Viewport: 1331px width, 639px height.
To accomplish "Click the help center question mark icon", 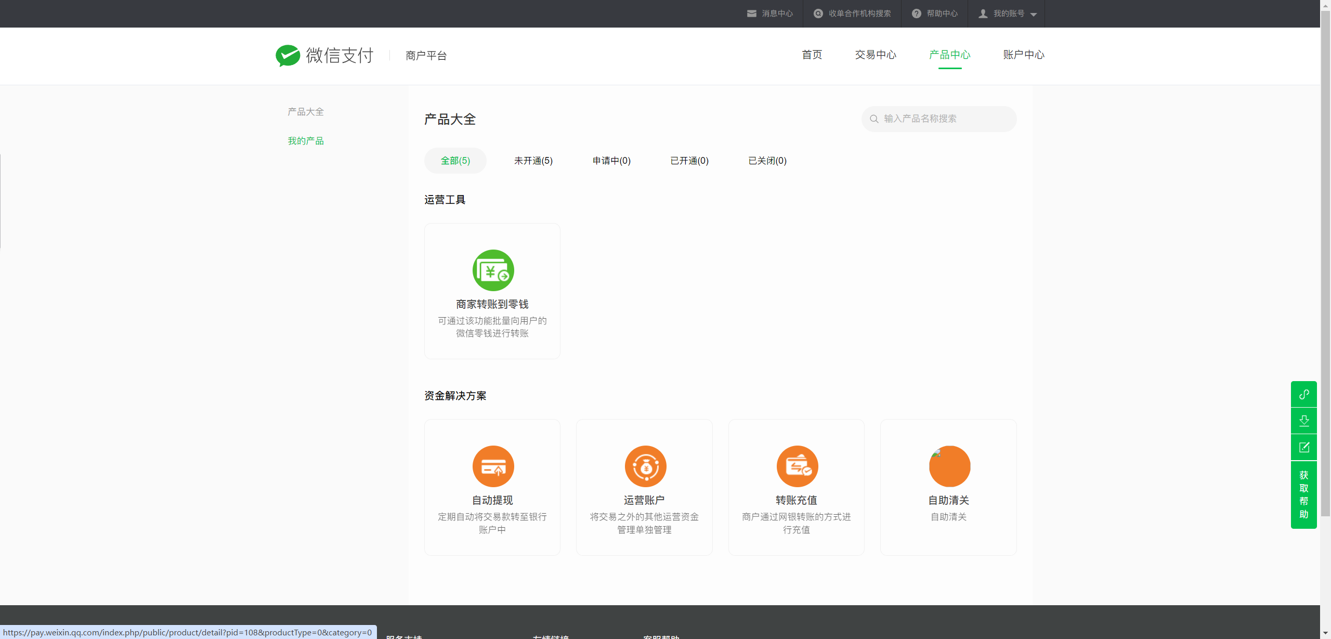I will 916,14.
